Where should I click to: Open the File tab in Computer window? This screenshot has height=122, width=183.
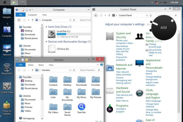[x=21, y=15]
